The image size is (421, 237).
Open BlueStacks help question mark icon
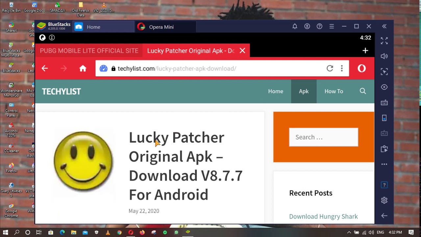[319, 26]
